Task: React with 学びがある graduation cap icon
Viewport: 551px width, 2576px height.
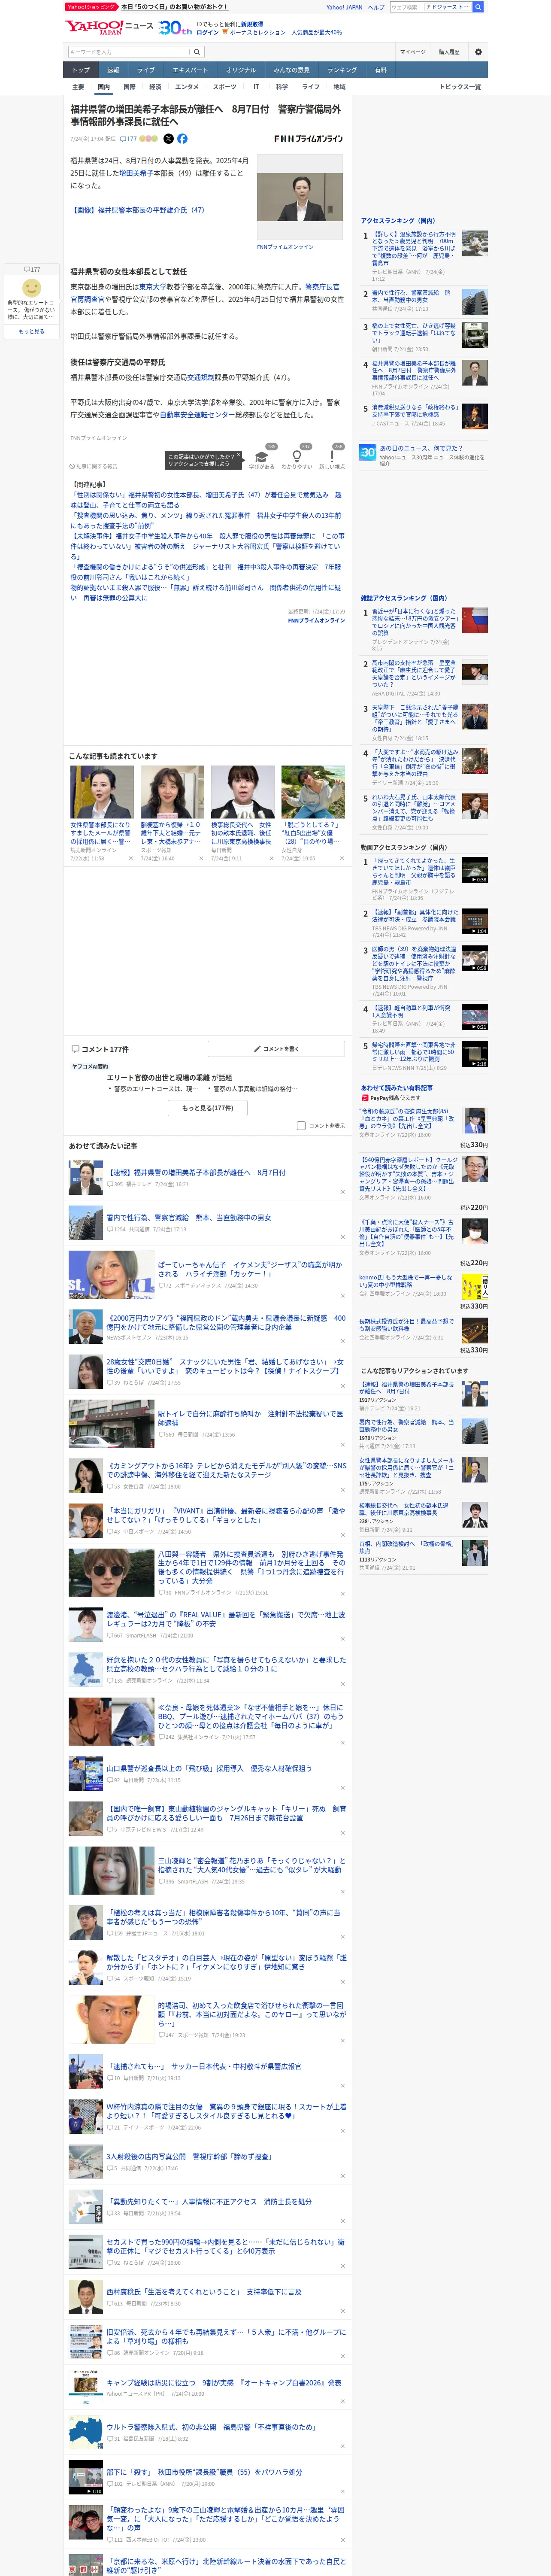Action: 262,456
